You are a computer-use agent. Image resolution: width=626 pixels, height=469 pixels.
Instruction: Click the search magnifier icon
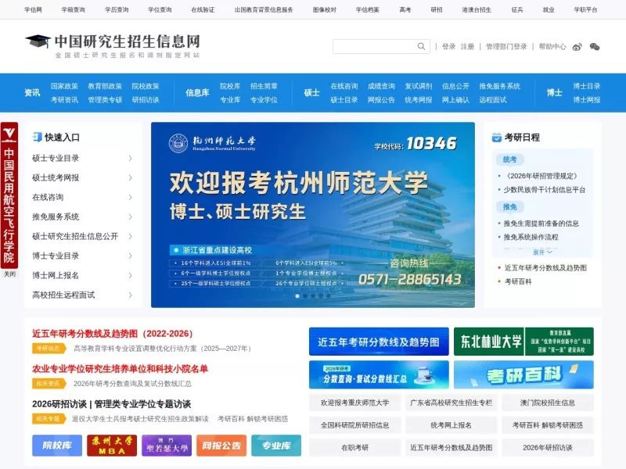421,46
